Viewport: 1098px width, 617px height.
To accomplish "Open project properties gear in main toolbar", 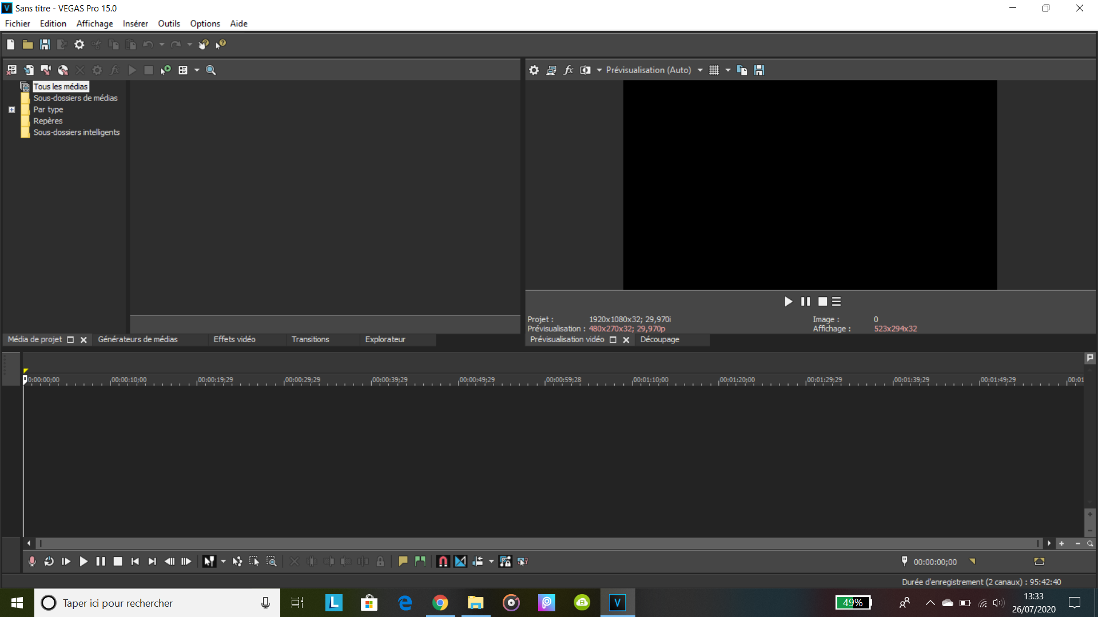I will pos(79,45).
